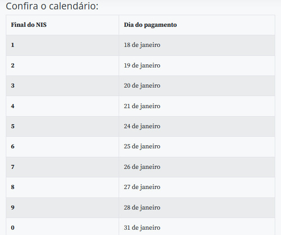This screenshot has height=235, width=281.
Task: Select the 'Final do NIS' column header
Action: point(62,25)
